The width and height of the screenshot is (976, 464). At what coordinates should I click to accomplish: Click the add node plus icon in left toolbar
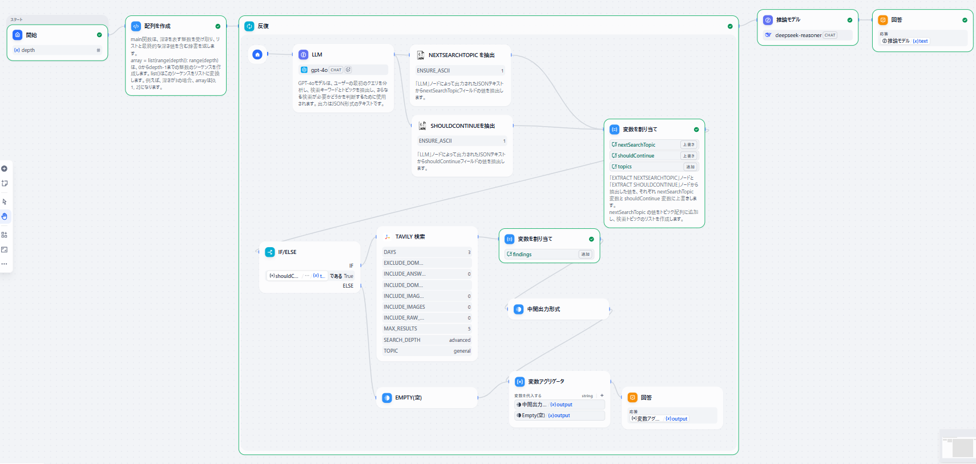(x=5, y=169)
